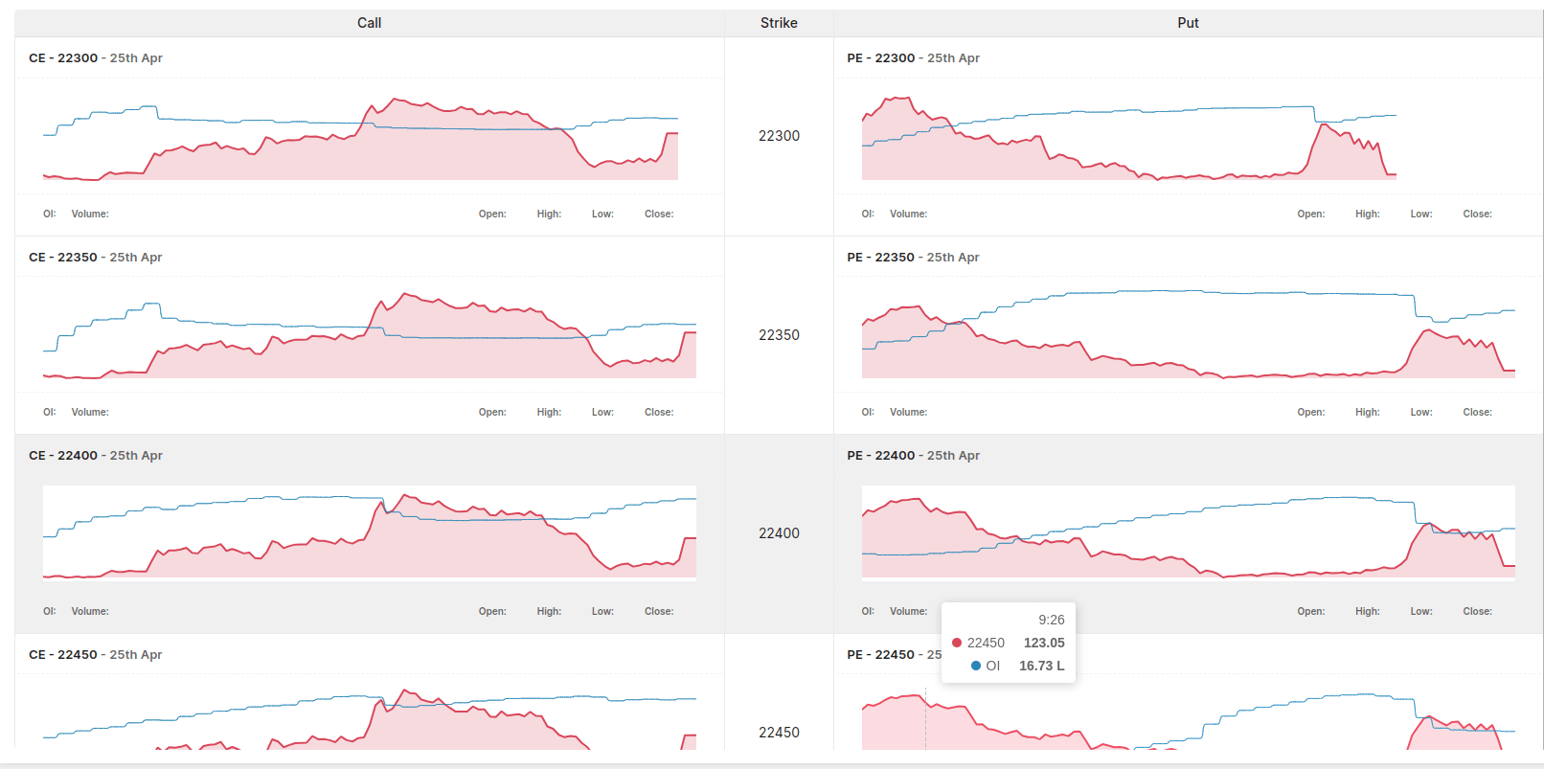This screenshot has width=1544, height=769.
Task: Toggle the OI line via its tooltip entry
Action: pos(993,666)
